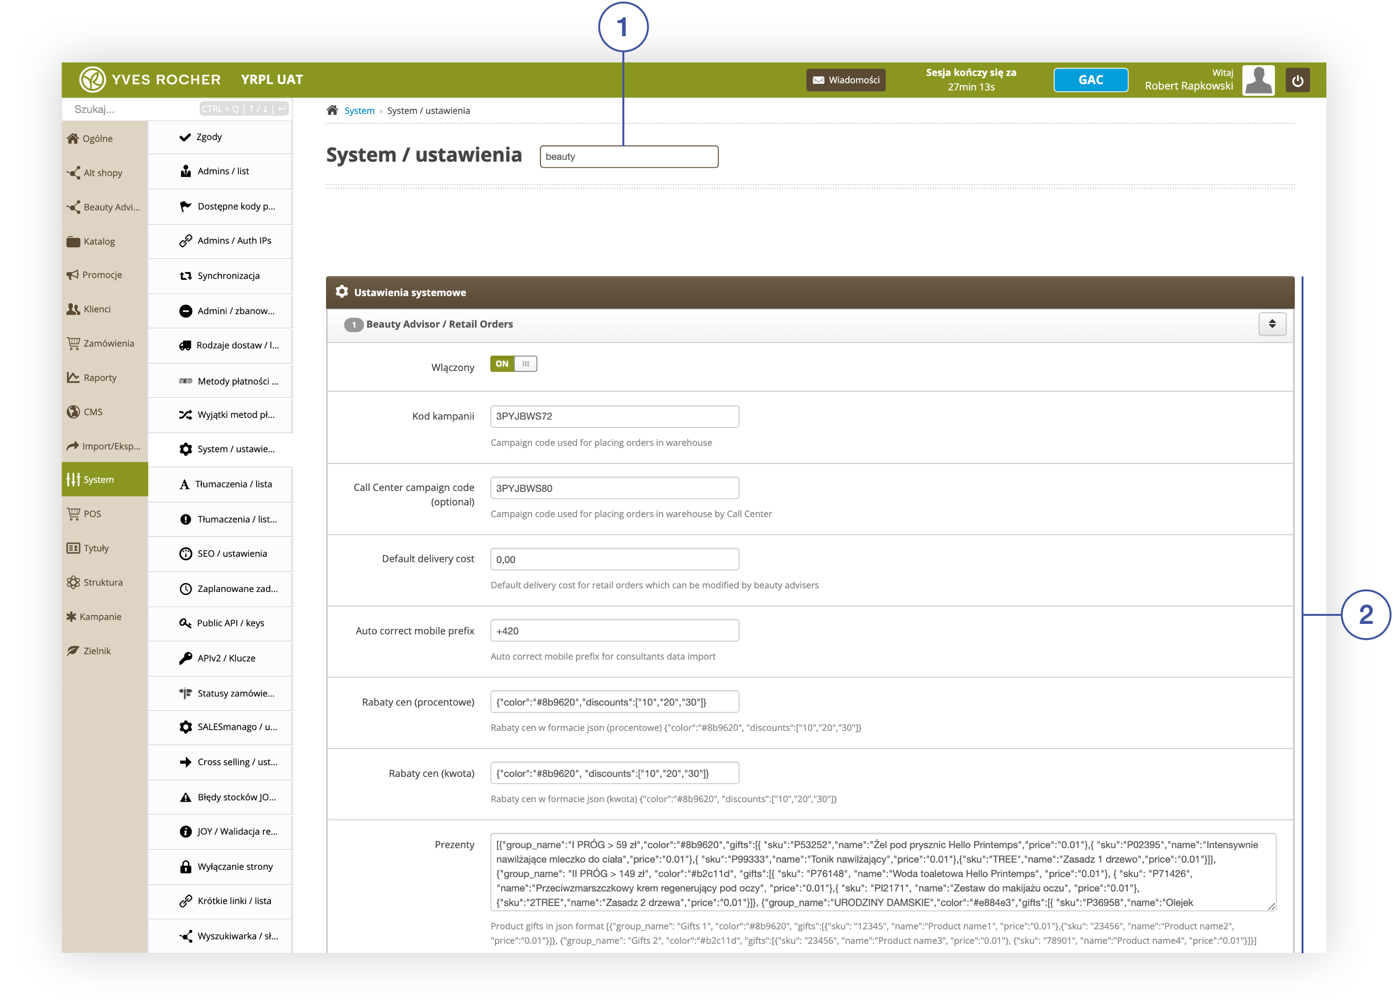Image resolution: width=1396 pixels, height=1000 pixels.
Task: Open Struktura sidebar section
Action: pyautogui.click(x=104, y=582)
